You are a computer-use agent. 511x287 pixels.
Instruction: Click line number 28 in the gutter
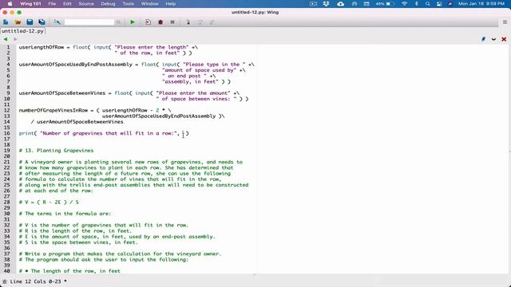click(7, 202)
